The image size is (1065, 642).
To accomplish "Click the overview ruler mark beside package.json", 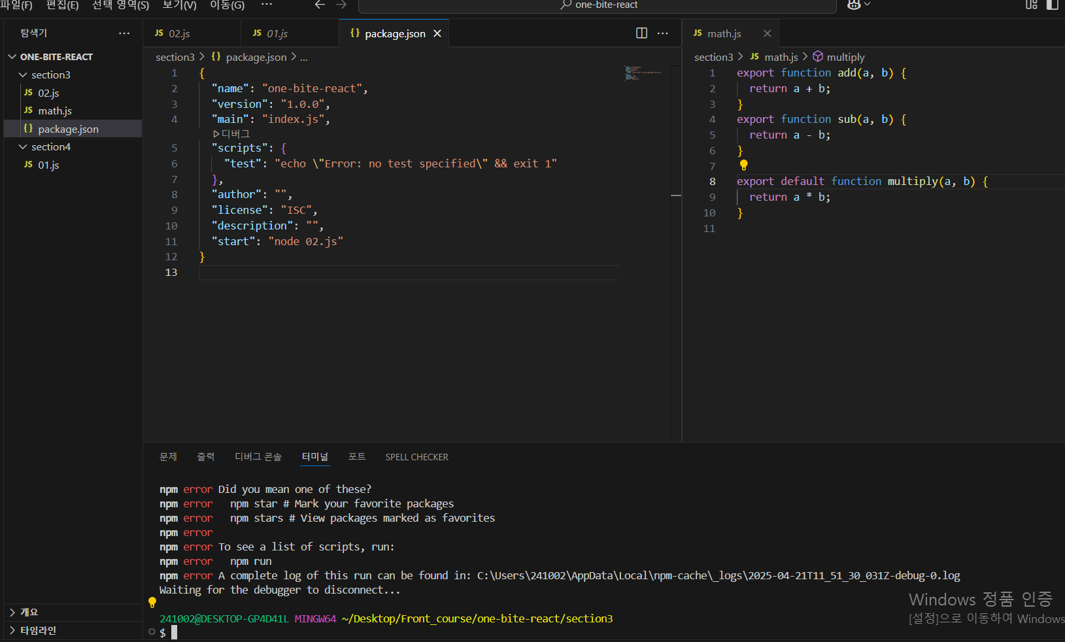I will point(676,195).
